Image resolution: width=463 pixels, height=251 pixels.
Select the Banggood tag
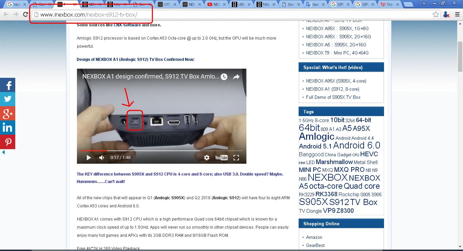point(311,154)
